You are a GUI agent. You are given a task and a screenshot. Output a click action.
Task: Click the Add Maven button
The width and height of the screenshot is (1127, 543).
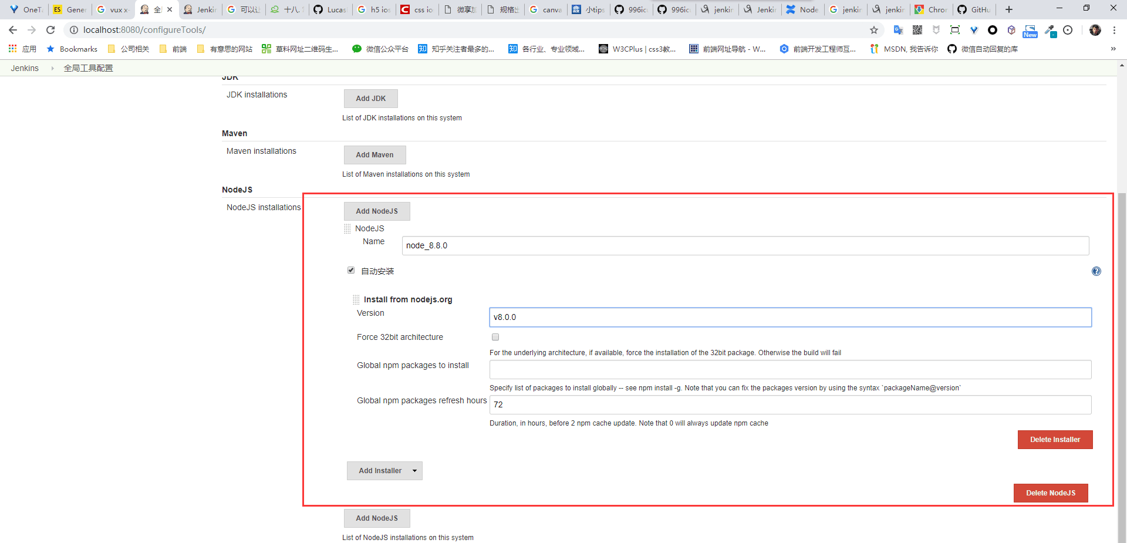pyautogui.click(x=375, y=155)
